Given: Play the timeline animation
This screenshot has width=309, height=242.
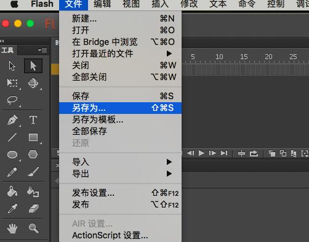Looking at the screenshot, I should click(201, 153).
